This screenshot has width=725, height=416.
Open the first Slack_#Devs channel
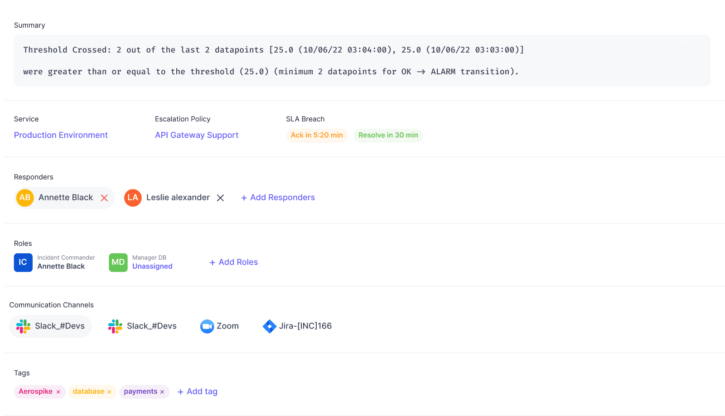(50, 326)
